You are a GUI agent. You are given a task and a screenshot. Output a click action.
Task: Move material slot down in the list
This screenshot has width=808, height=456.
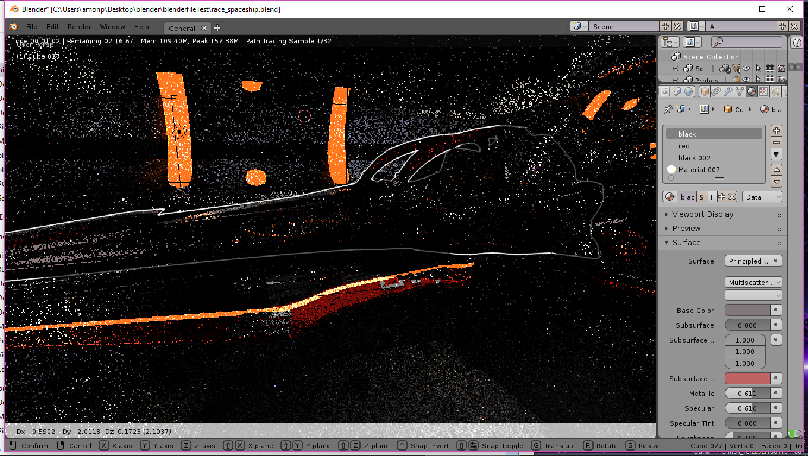click(776, 182)
